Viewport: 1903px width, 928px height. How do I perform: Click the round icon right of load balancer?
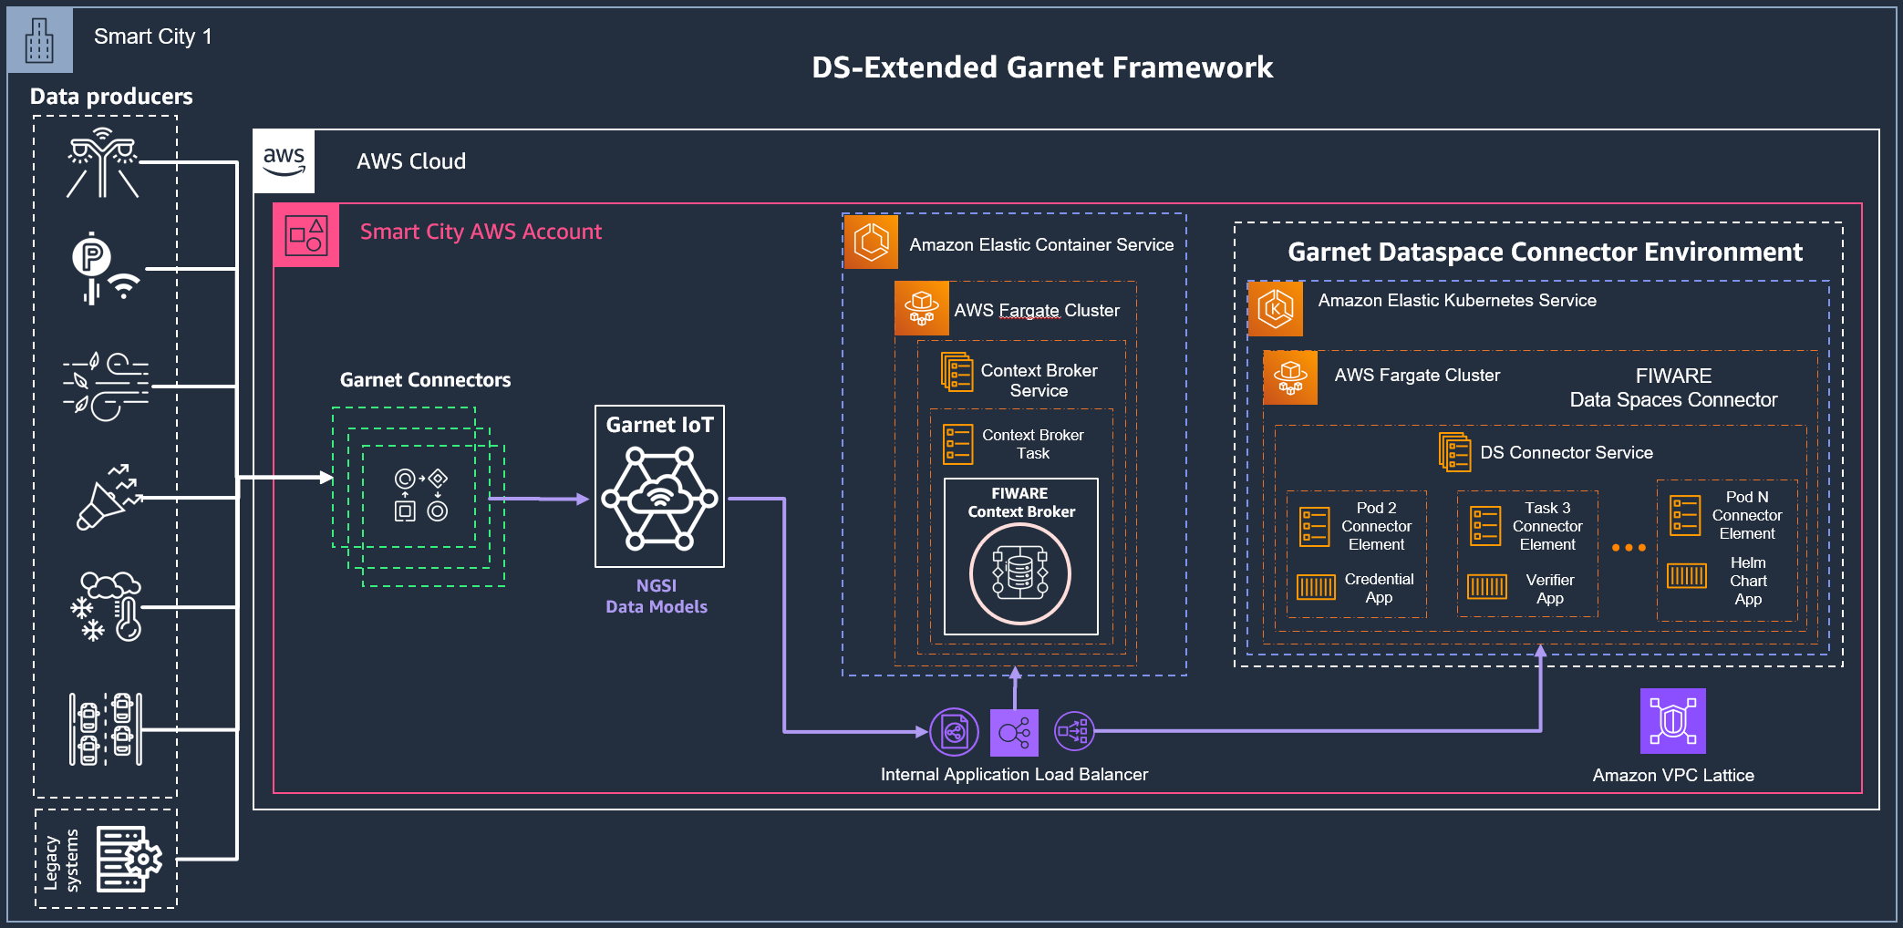(x=1074, y=731)
